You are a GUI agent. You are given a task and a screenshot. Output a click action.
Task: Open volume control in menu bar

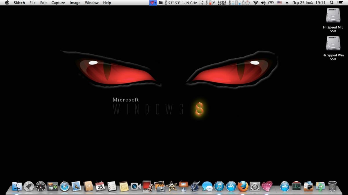pyautogui.click(x=263, y=3)
